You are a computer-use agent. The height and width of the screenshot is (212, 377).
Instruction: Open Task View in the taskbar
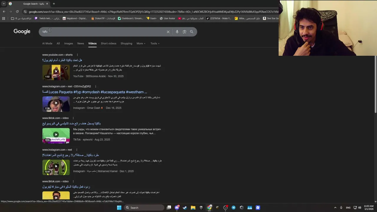click(x=169, y=208)
